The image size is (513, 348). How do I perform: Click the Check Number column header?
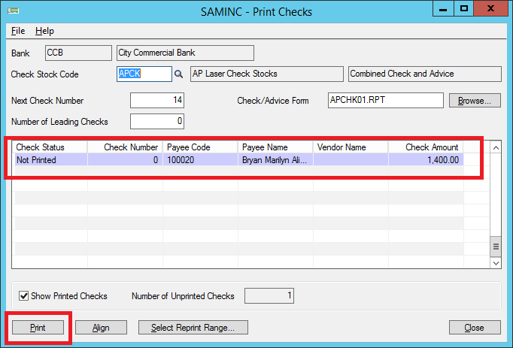point(125,147)
